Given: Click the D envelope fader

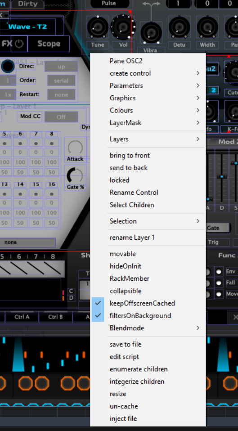Looking at the screenshot, I should (222, 177).
